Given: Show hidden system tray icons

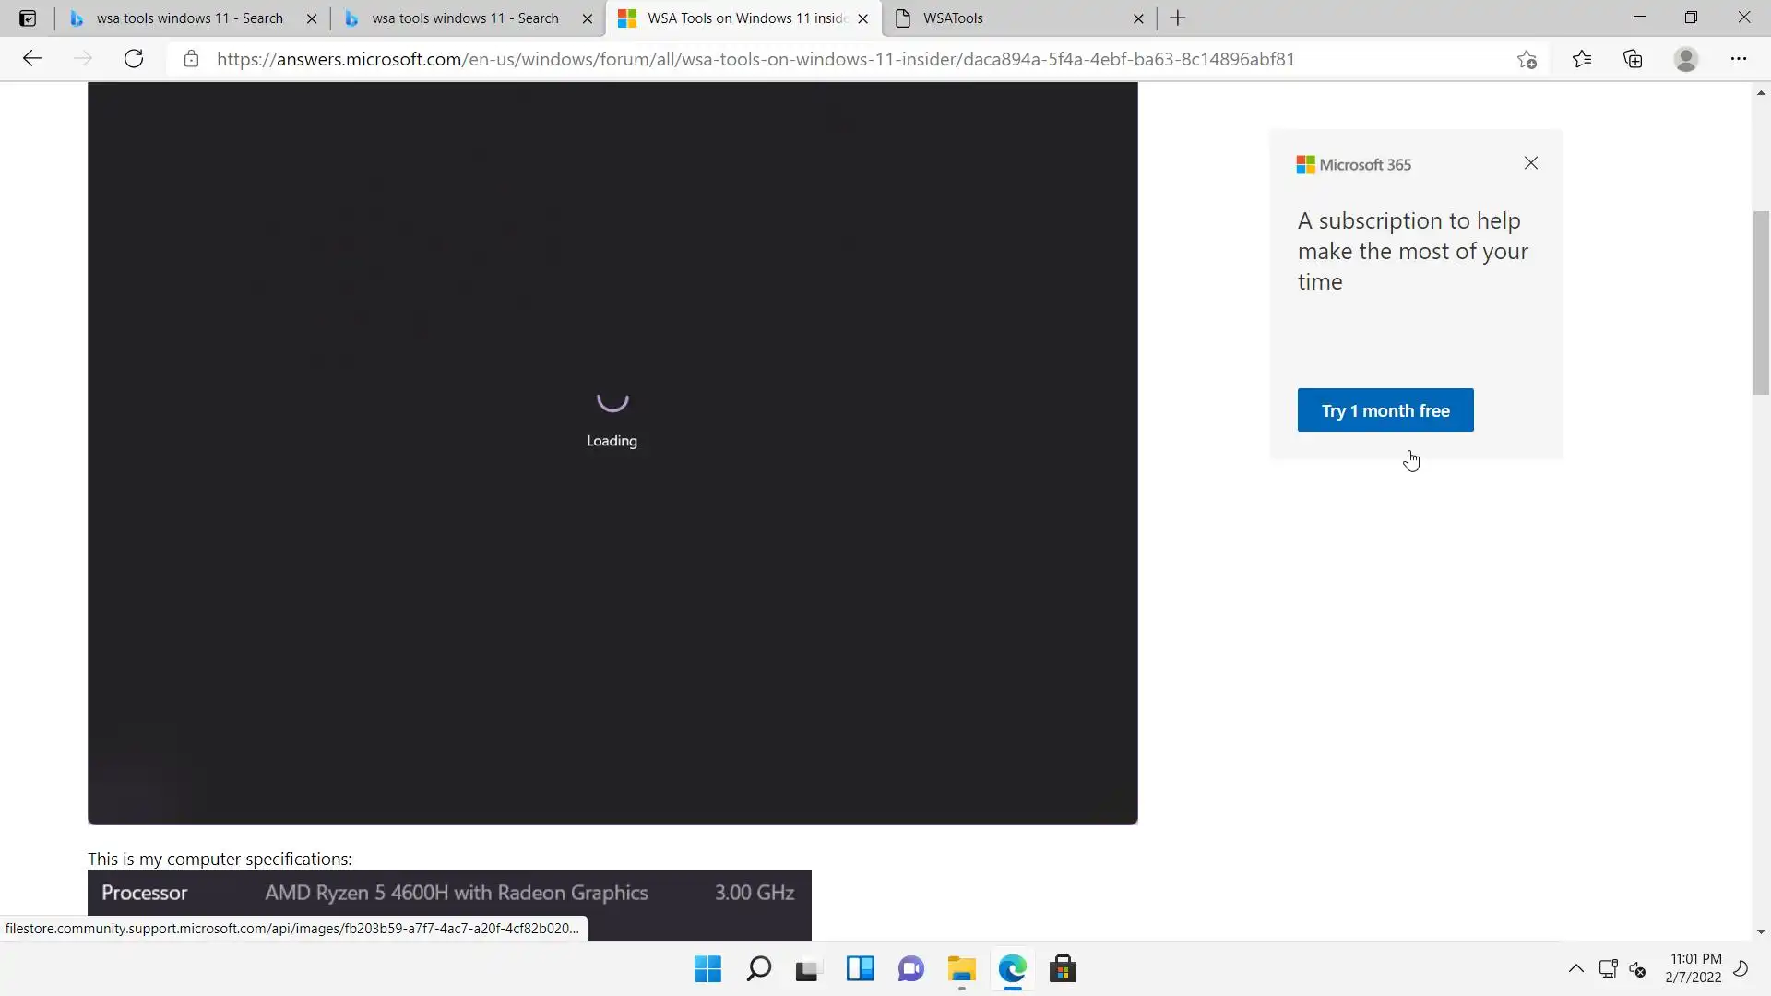Looking at the screenshot, I should pos(1575,968).
